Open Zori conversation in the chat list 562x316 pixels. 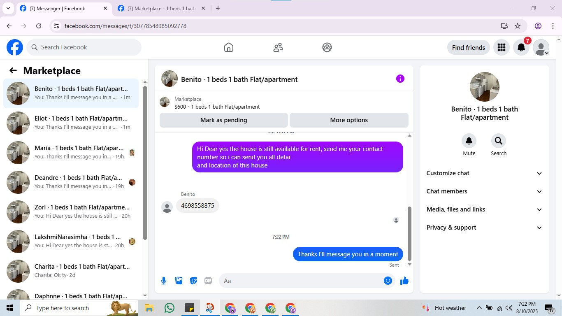click(x=71, y=212)
